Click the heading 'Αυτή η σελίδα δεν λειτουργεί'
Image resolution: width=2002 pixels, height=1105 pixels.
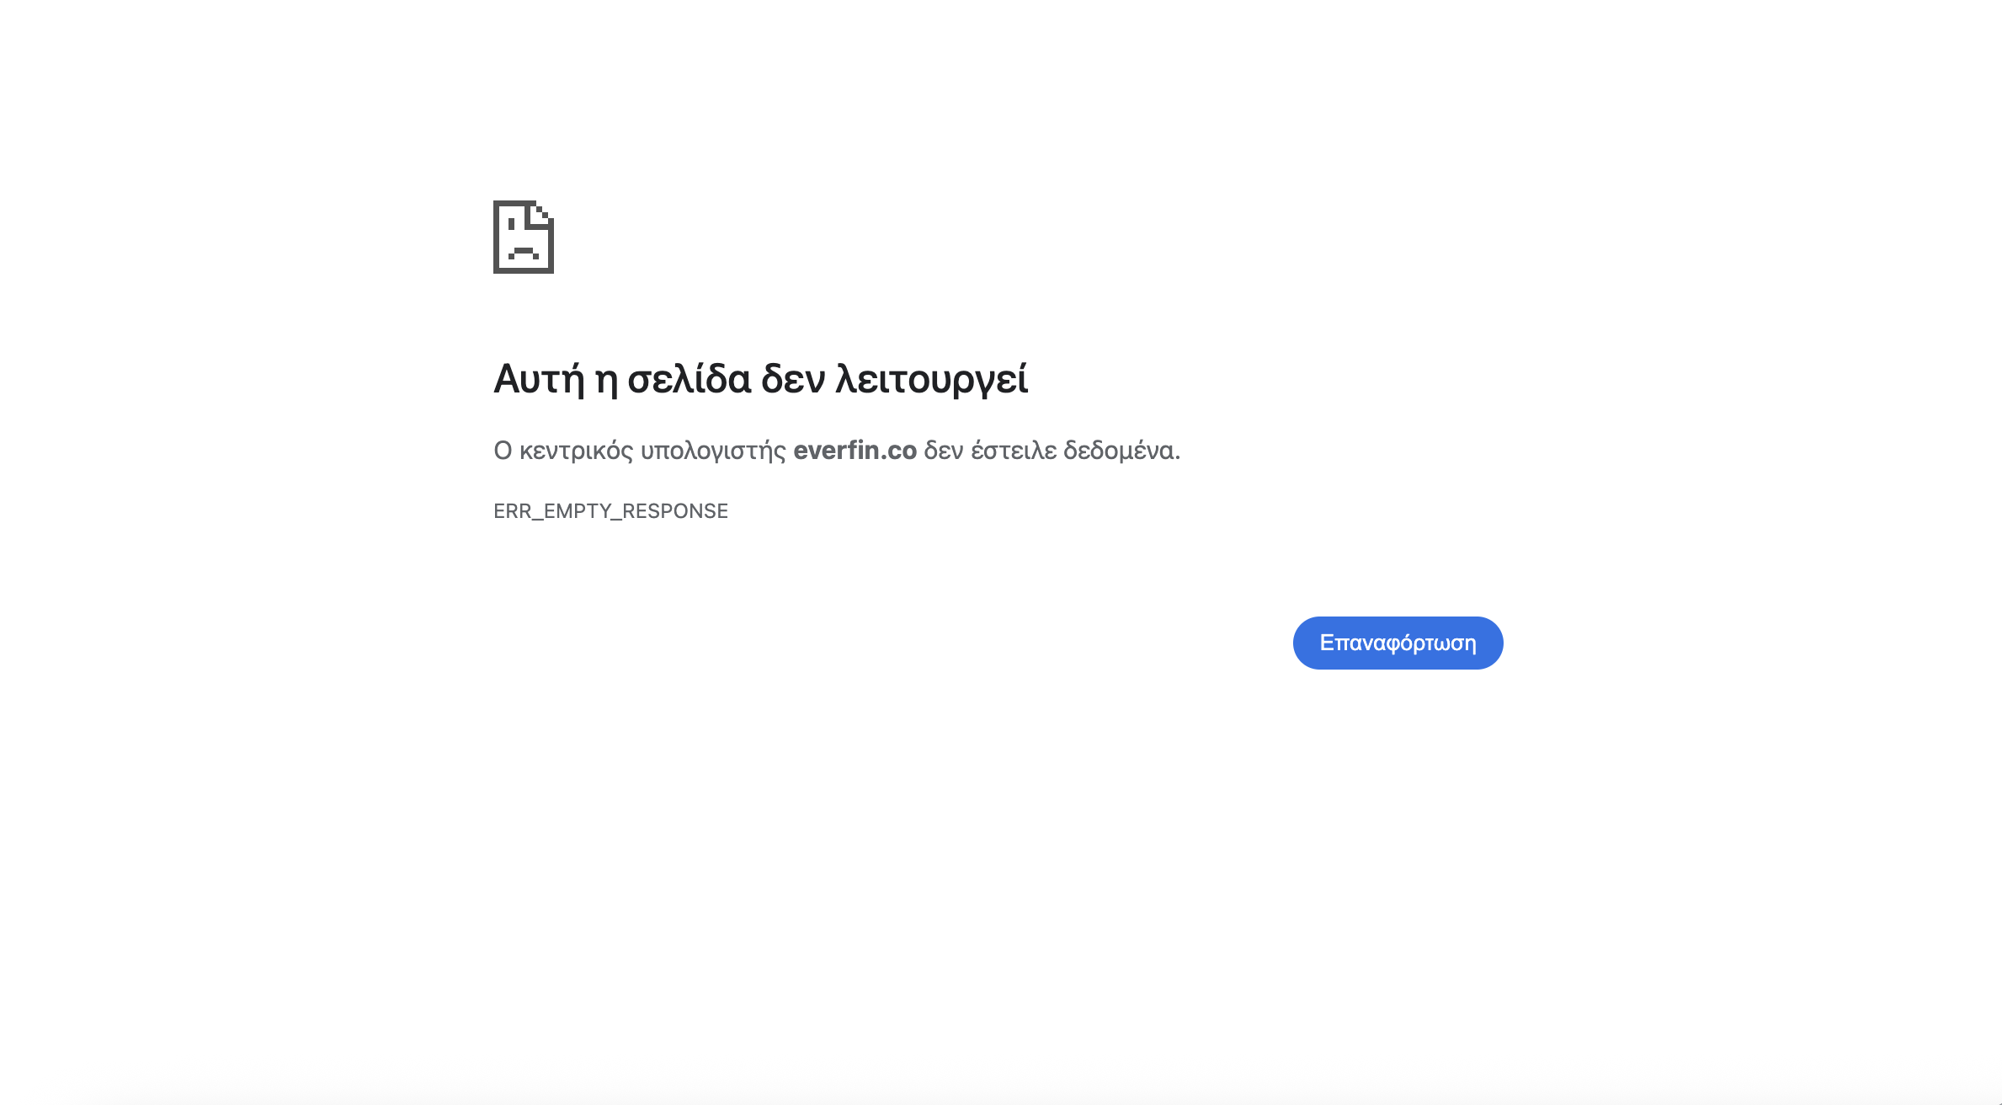pyautogui.click(x=760, y=379)
